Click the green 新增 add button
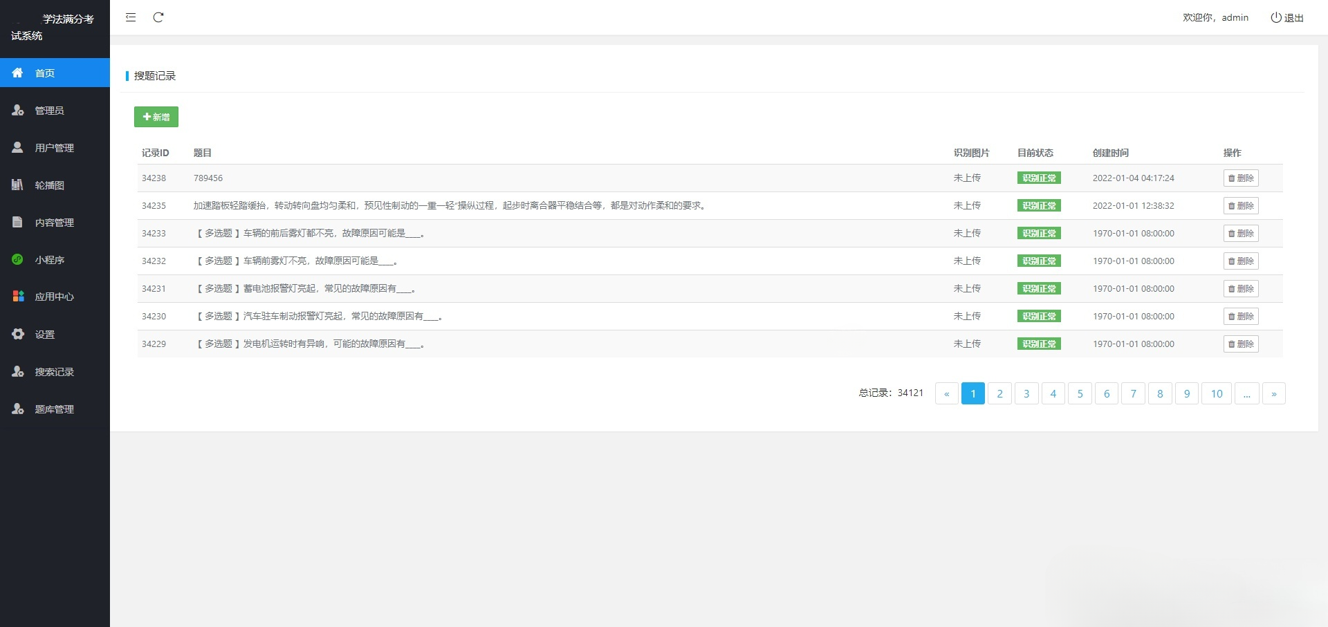 [156, 117]
